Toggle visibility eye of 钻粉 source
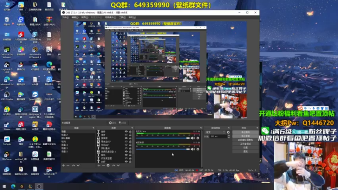 coord(126,131)
